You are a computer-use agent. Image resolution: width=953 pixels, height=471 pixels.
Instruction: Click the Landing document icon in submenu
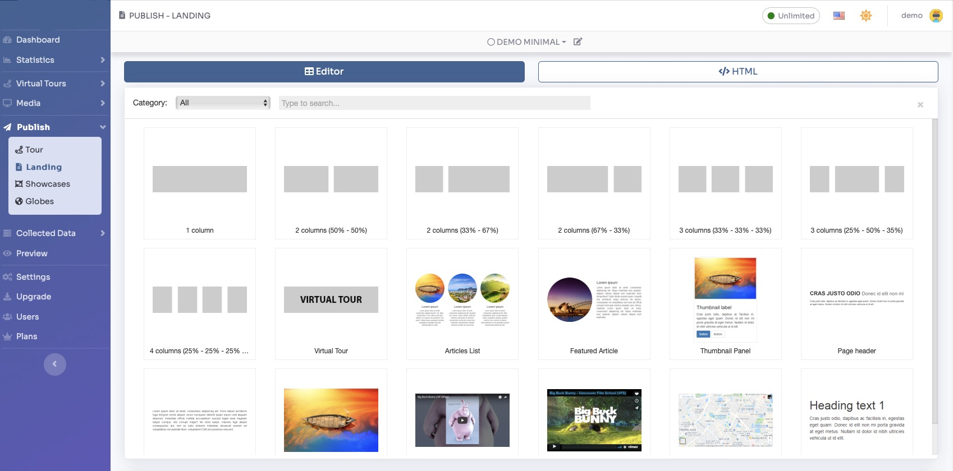tap(19, 167)
